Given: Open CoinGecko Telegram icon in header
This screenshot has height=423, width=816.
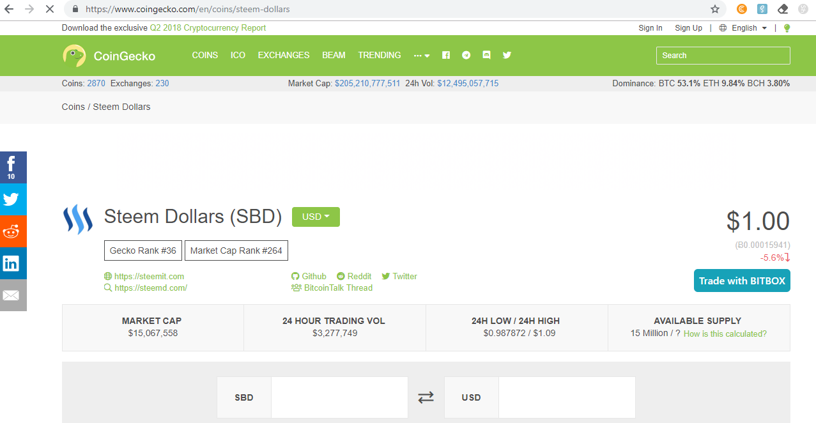Looking at the screenshot, I should (x=466, y=55).
